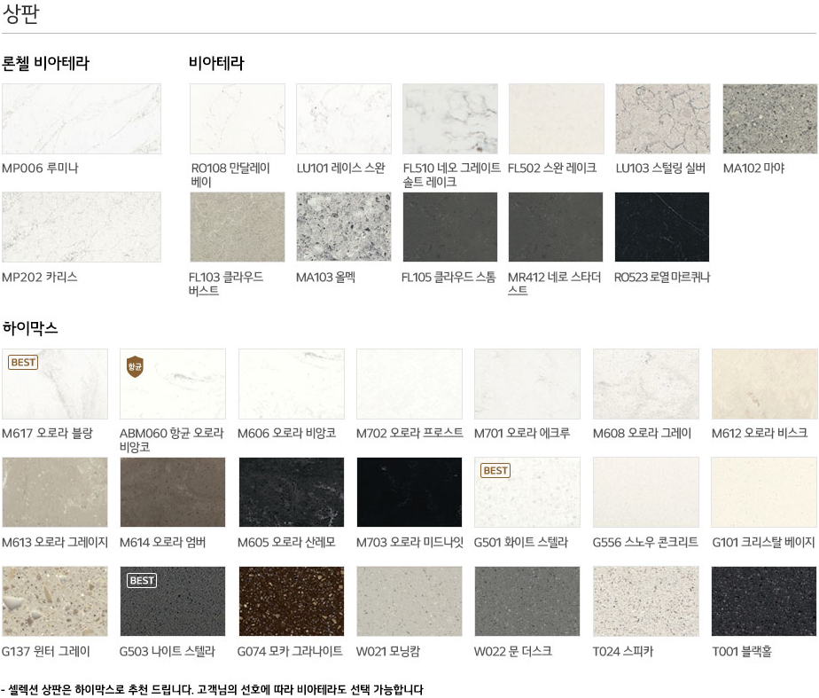Select the G137 윈터 그레이 swatch
Screen dimensions: 819x698
point(55,601)
